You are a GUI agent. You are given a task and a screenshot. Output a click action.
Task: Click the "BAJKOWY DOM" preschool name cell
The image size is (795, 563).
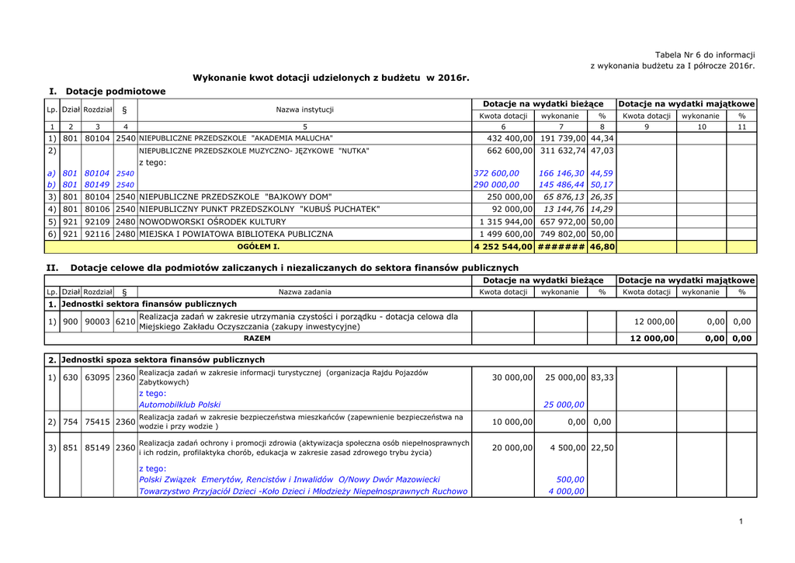tap(235, 197)
